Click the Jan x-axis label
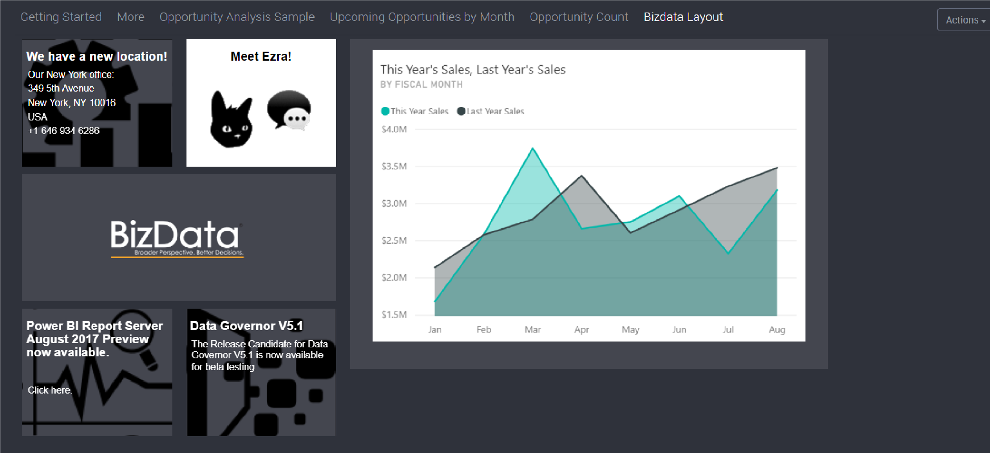The height and width of the screenshot is (453, 990). (435, 329)
